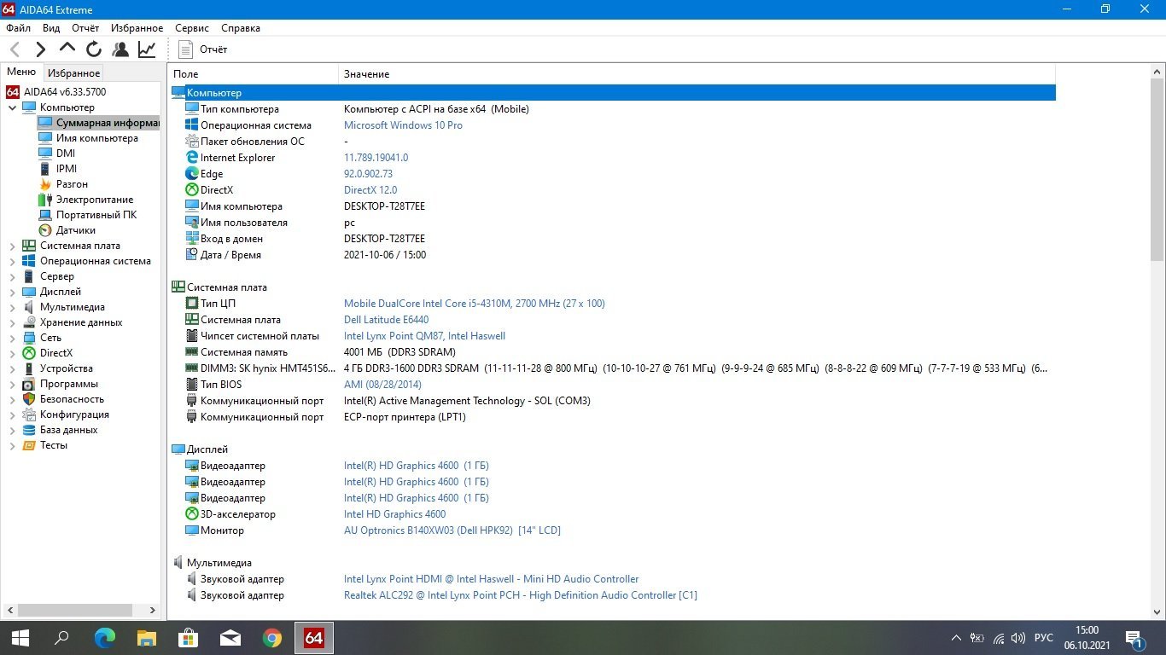Expand the Сервер tree node

pos(13,276)
